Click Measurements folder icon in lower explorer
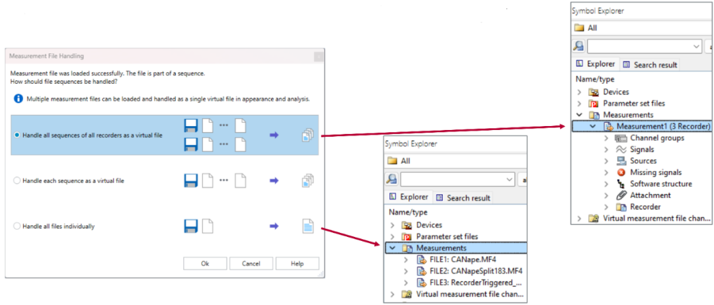The image size is (714, 305). [x=407, y=248]
